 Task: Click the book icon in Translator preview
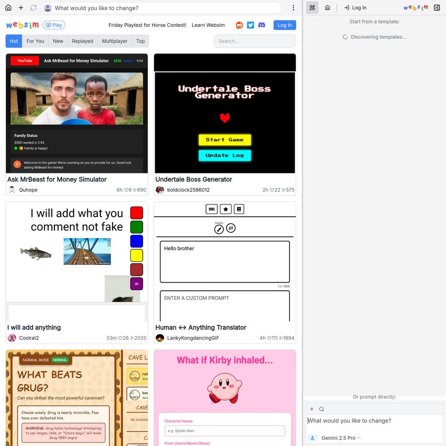pyautogui.click(x=239, y=209)
